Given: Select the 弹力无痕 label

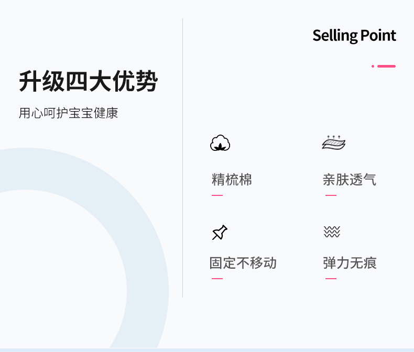Looking at the screenshot, I should (350, 262).
